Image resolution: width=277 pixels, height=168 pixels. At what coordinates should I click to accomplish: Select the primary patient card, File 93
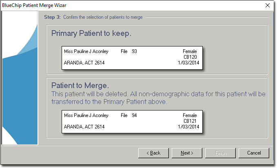(132, 57)
